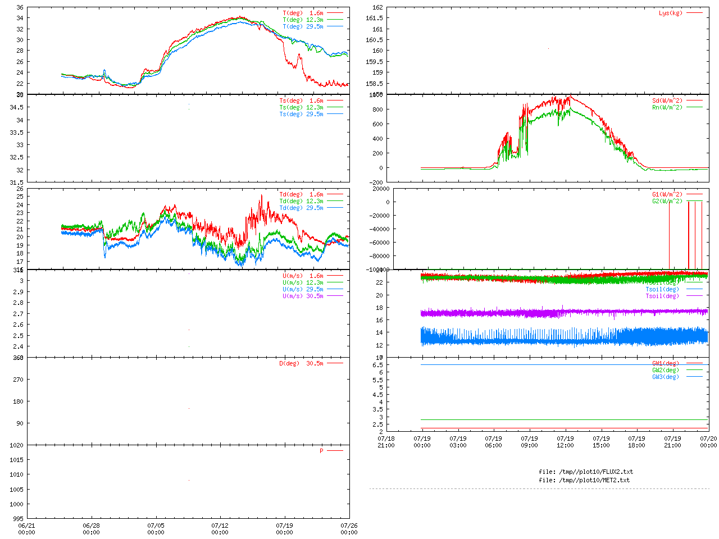
Task: Click the 'file: /tmp//plot10/FLUX2.txt' caption
Action: 586,472
